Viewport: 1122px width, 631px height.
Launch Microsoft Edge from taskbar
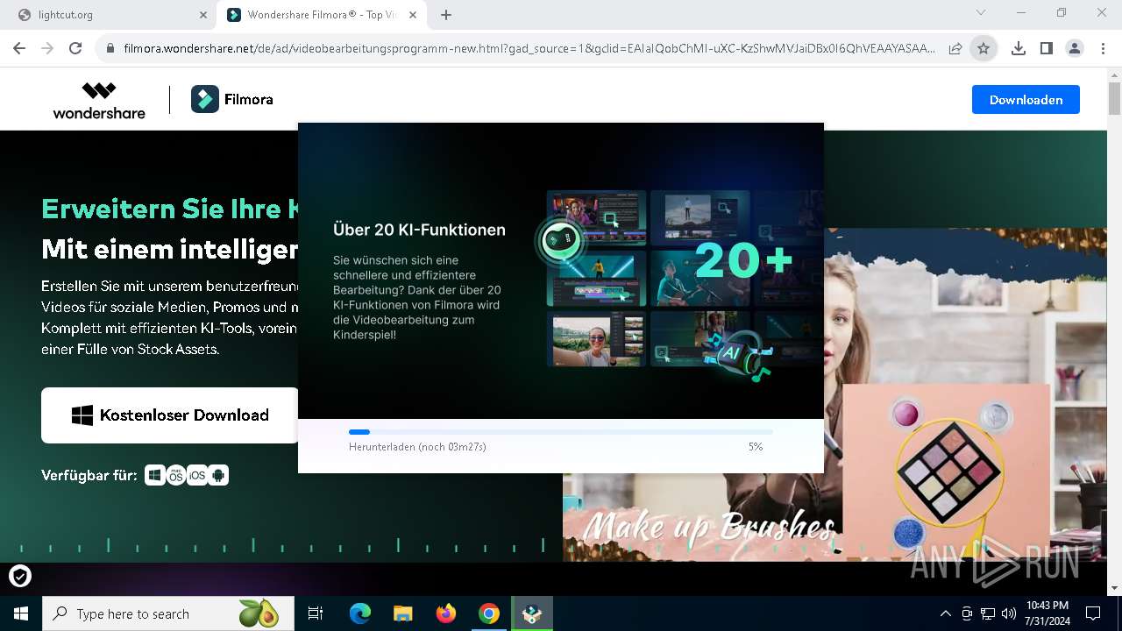pyautogui.click(x=360, y=613)
